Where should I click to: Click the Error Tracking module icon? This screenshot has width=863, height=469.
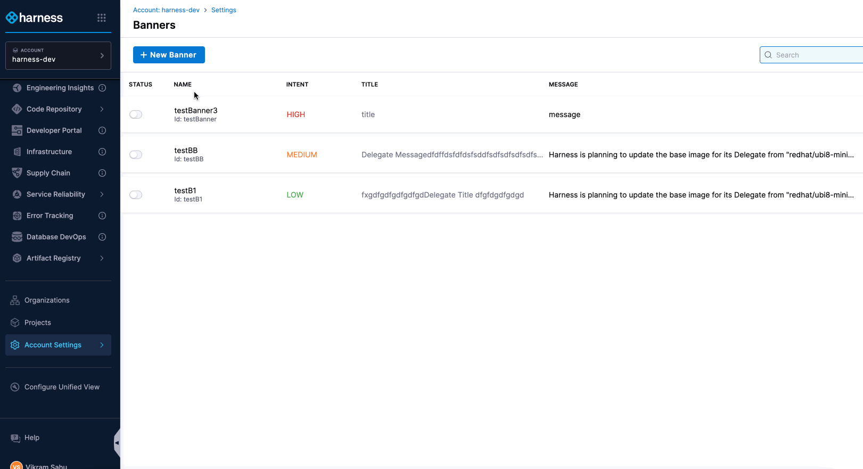click(17, 216)
